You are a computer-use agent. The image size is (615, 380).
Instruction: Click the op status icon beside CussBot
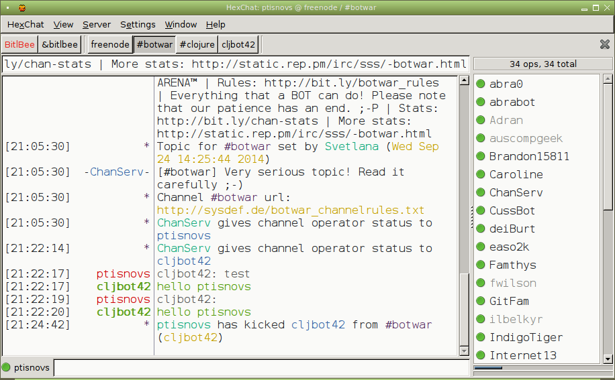[481, 210]
